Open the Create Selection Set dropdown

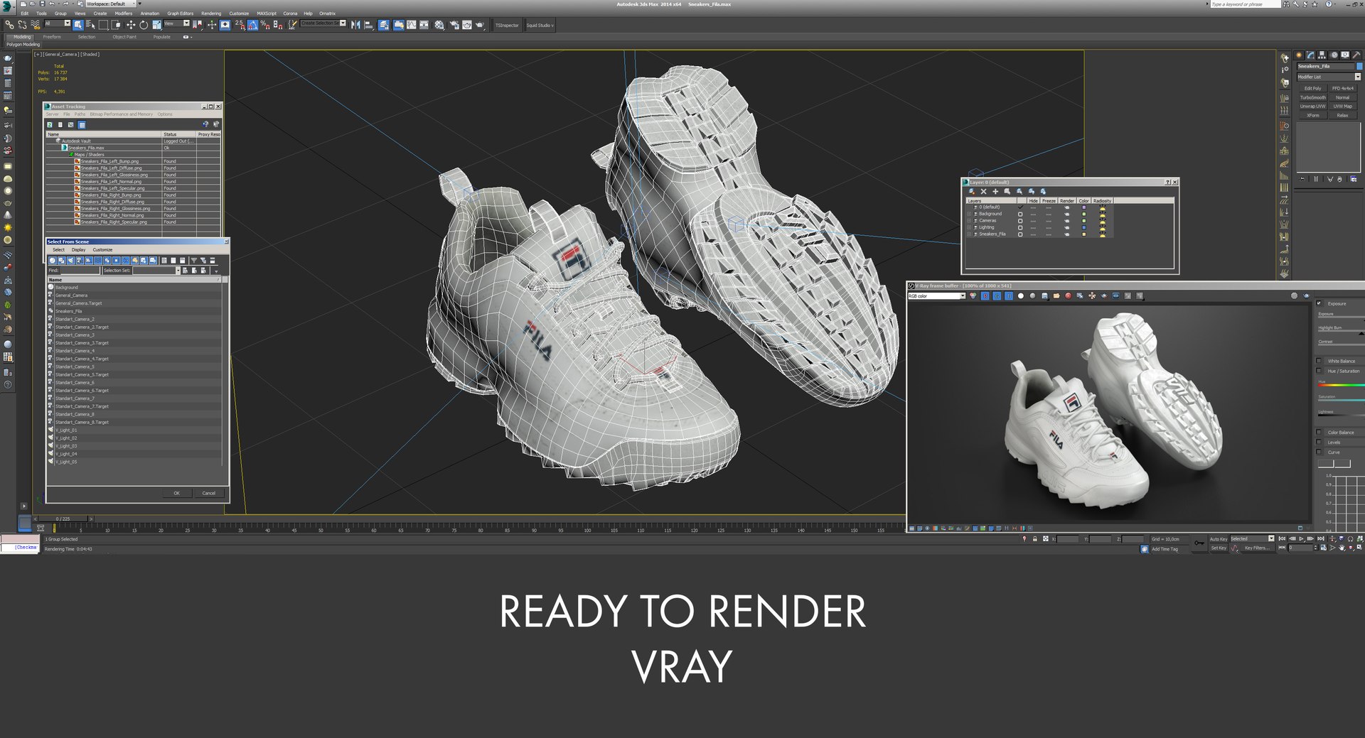(x=323, y=23)
